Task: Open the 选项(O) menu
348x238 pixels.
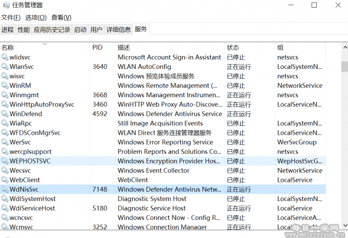Action: point(36,17)
